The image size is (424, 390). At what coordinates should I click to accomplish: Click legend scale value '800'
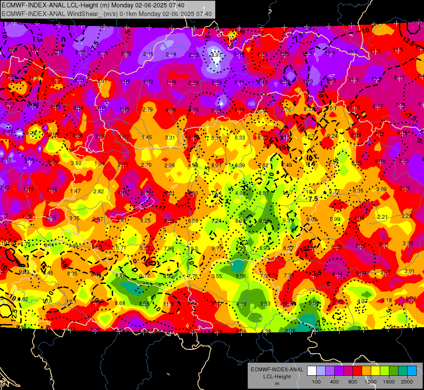point(353,382)
